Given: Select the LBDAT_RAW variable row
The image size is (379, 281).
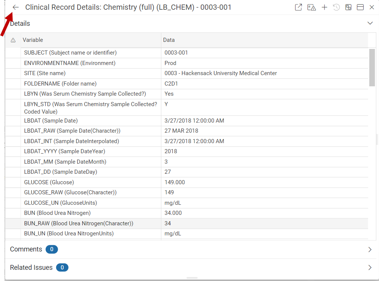Looking at the screenshot, I should (187, 131).
